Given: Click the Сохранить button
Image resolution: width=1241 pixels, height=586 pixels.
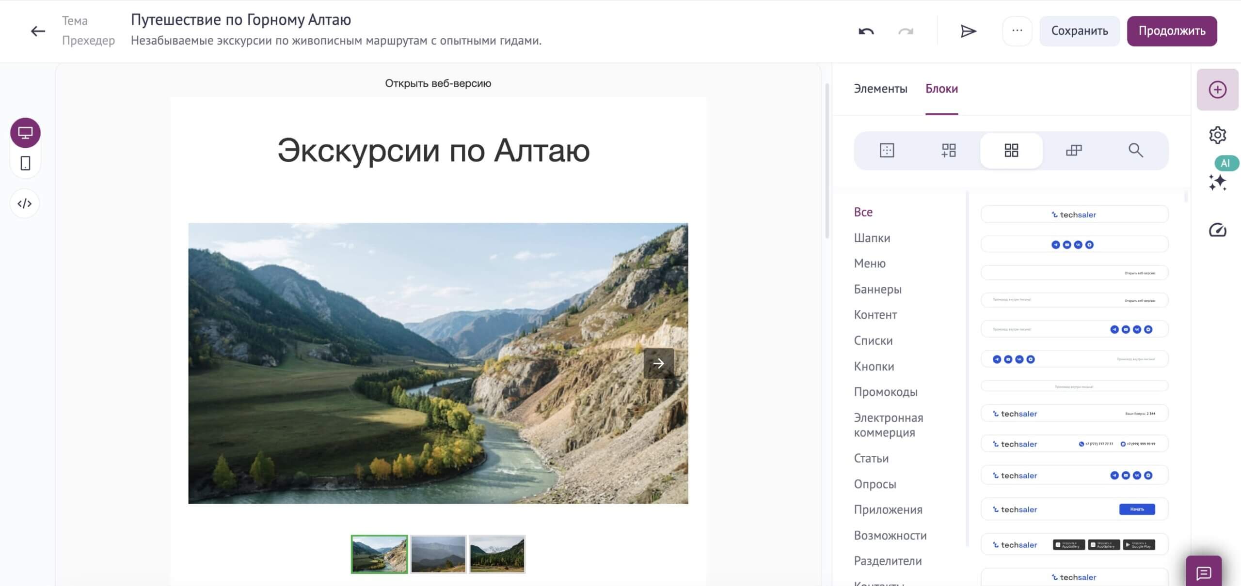Looking at the screenshot, I should pyautogui.click(x=1080, y=31).
